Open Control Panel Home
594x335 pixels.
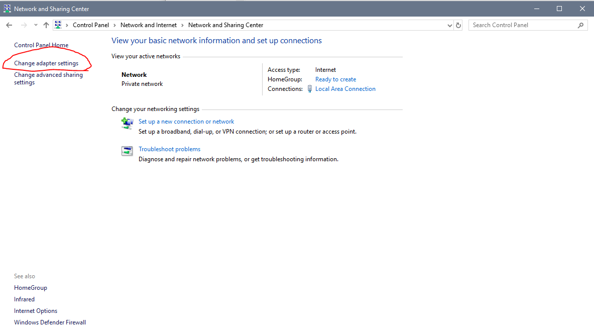[41, 45]
